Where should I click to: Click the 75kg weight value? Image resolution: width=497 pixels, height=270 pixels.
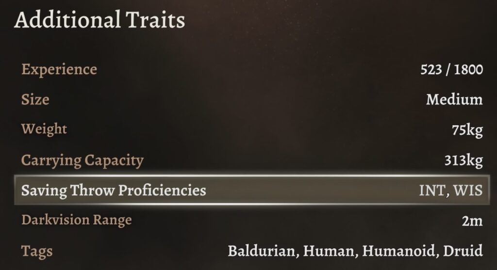pyautogui.click(x=466, y=130)
